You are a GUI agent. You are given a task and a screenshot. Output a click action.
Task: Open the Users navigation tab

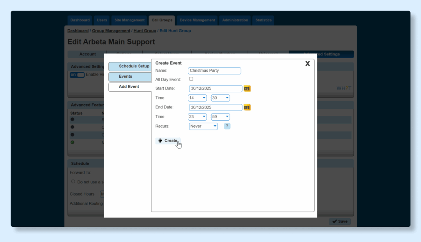pos(102,20)
